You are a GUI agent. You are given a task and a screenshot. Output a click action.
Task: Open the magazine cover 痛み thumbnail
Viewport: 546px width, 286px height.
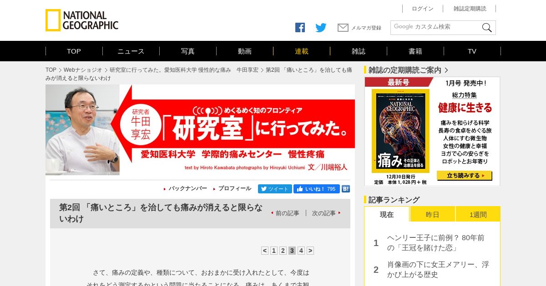pyautogui.click(x=400, y=131)
